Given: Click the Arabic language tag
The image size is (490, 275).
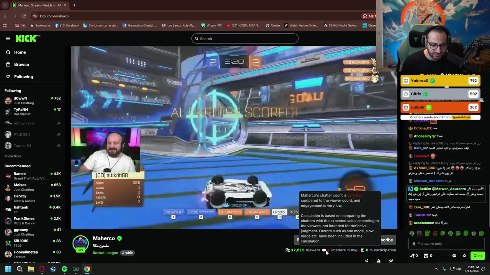Looking at the screenshot, I should [127, 253].
